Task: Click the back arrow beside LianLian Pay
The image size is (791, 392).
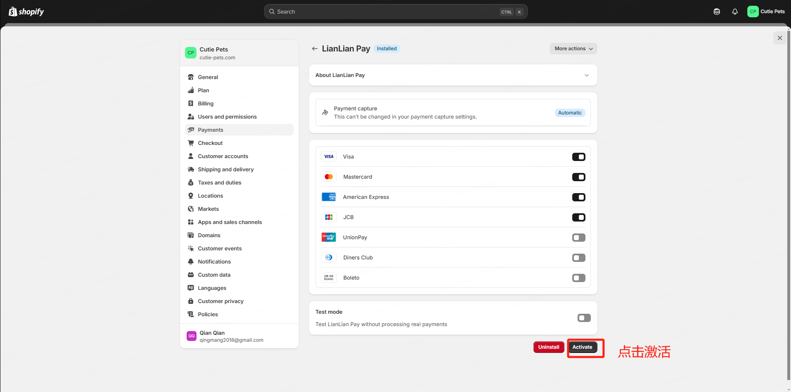Action: (315, 49)
